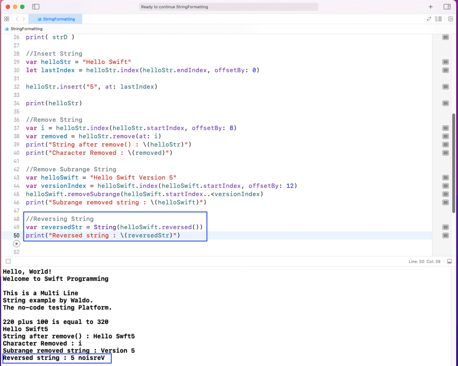
Task: Click the plus Library button
Action: pos(431,7)
